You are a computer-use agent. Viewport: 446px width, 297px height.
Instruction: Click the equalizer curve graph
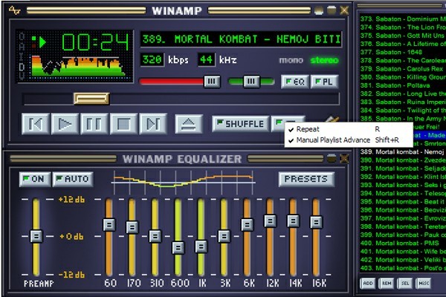pos(183,181)
